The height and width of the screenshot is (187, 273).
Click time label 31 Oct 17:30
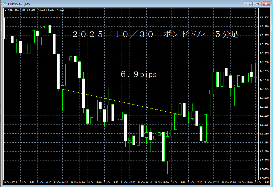point(212,183)
